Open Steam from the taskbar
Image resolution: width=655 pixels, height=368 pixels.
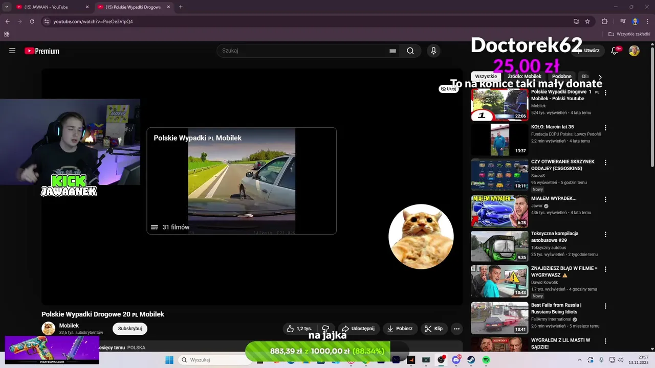point(471,360)
